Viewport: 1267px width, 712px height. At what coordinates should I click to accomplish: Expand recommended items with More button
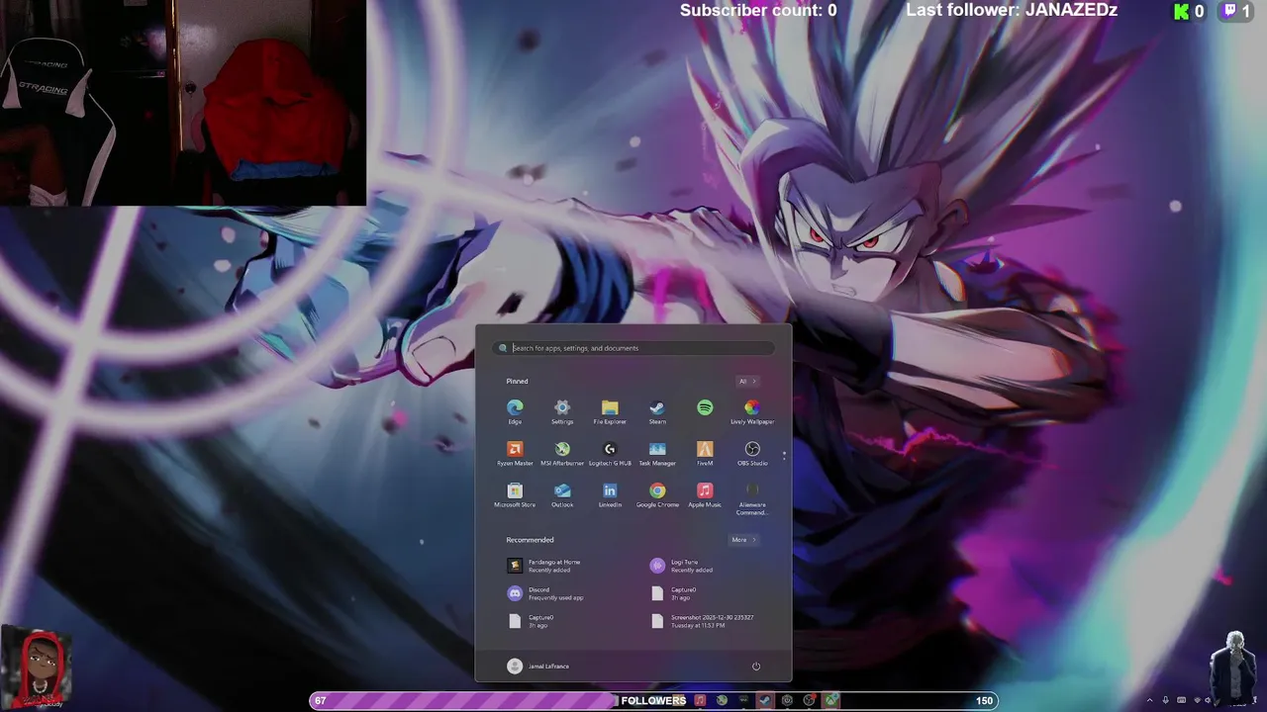click(x=743, y=540)
